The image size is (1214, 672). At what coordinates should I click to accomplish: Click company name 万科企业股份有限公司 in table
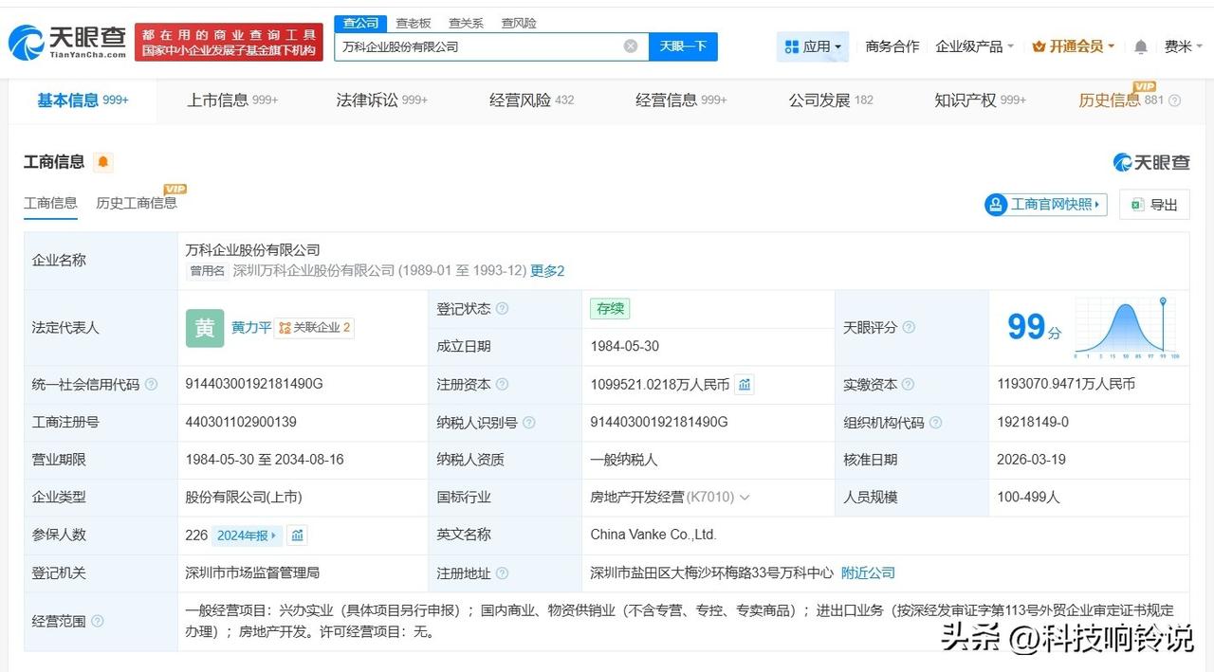coord(253,250)
